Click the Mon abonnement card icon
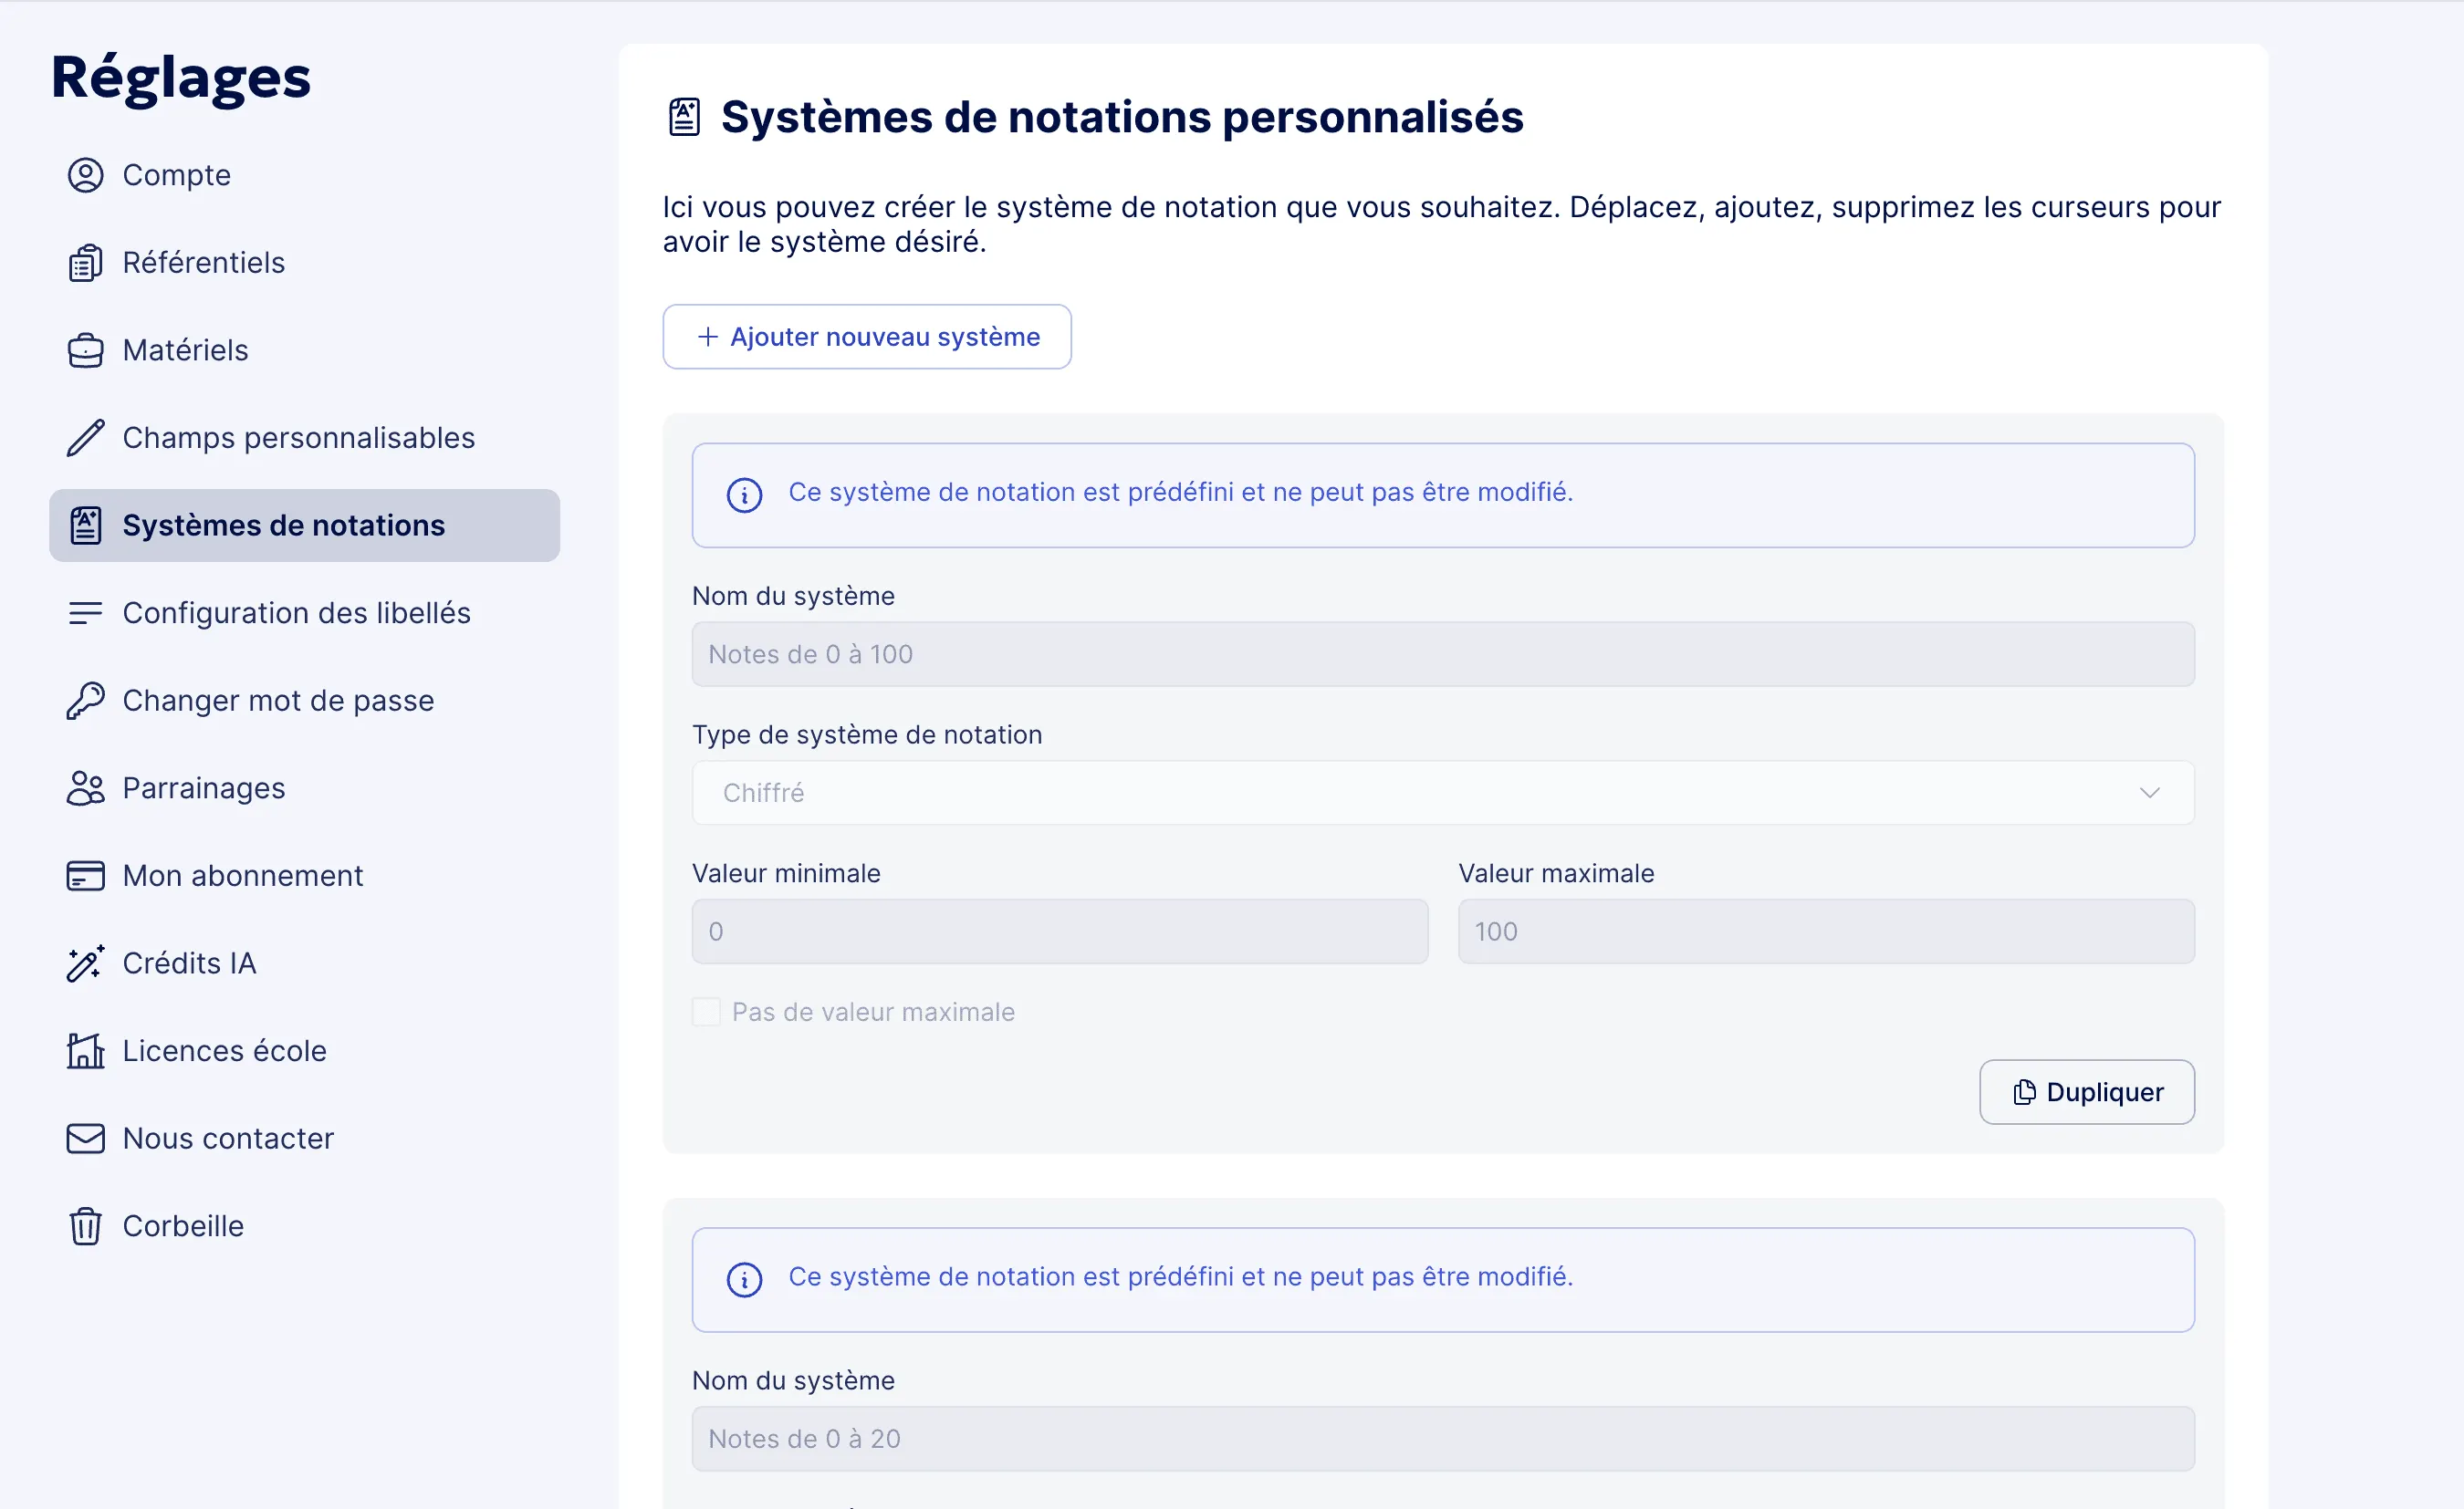Image resolution: width=2464 pixels, height=1509 pixels. tap(85, 876)
